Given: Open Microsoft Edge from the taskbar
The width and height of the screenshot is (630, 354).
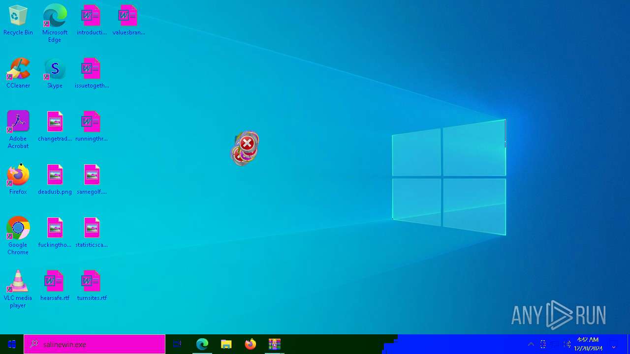Looking at the screenshot, I should coord(202,344).
